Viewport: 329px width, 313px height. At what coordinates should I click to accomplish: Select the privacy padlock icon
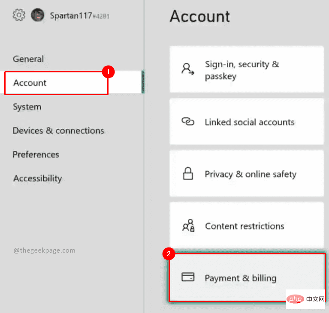click(188, 174)
